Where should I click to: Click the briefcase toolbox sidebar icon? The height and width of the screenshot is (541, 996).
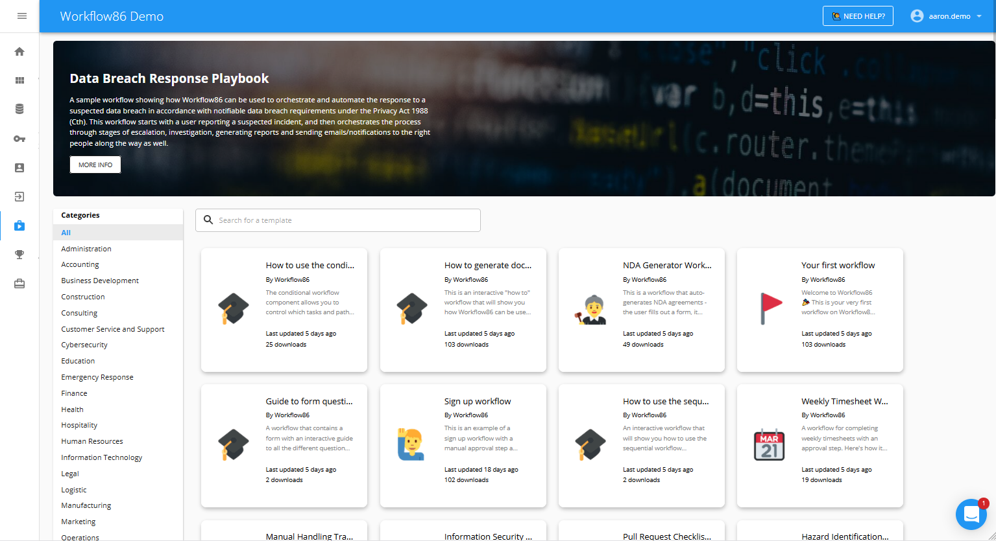point(19,284)
